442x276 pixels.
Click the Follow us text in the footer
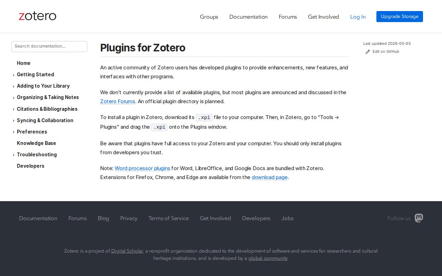pyautogui.click(x=399, y=218)
